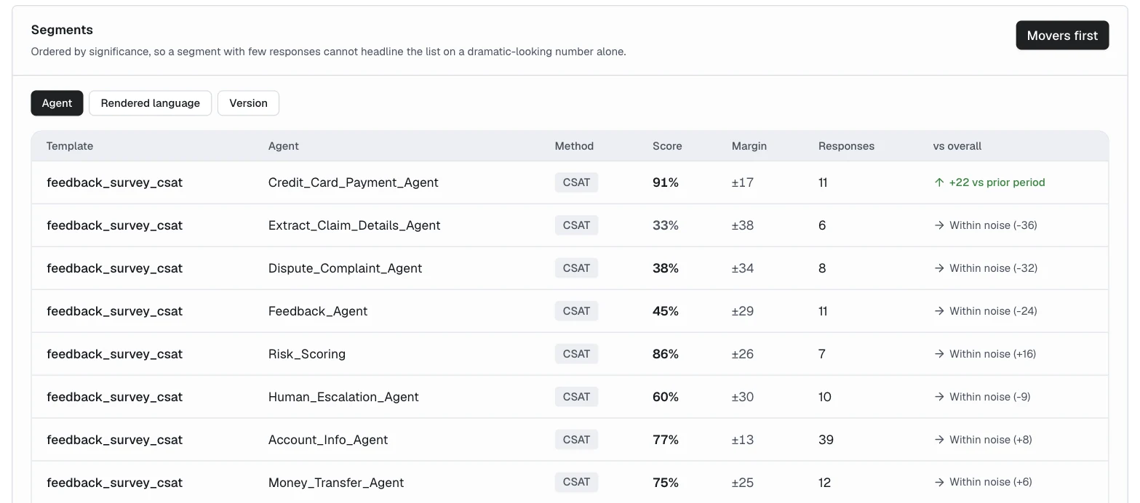This screenshot has height=503, width=1140.
Task: Click the vs overall column header
Action: (957, 146)
